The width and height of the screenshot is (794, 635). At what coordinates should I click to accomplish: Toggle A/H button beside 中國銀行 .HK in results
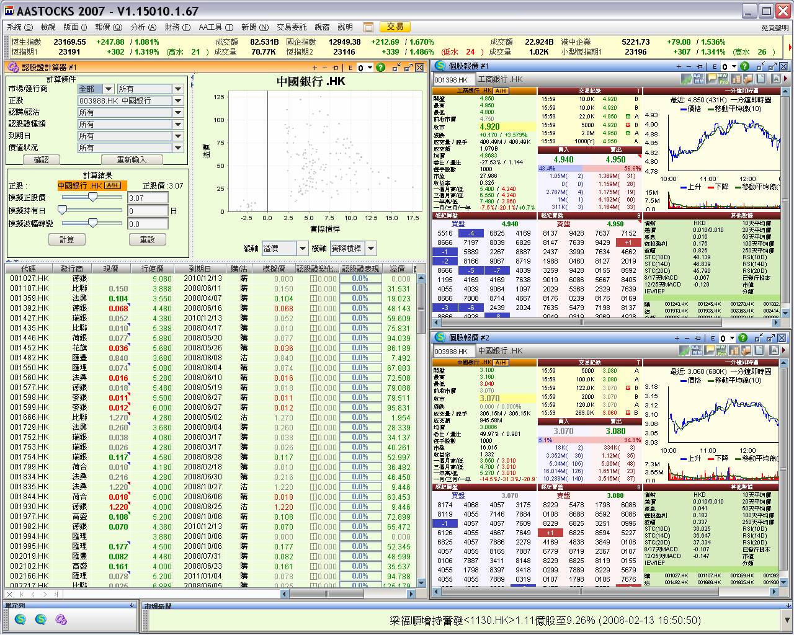pyautogui.click(x=112, y=185)
